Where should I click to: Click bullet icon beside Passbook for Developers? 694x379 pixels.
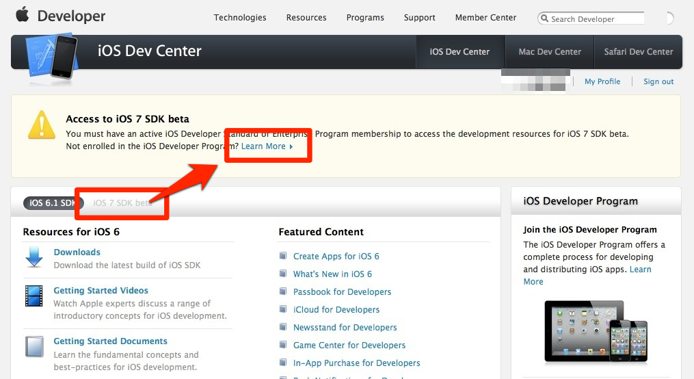coord(283,291)
